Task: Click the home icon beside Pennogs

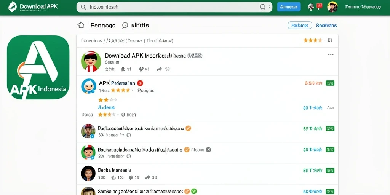Action: point(81,25)
